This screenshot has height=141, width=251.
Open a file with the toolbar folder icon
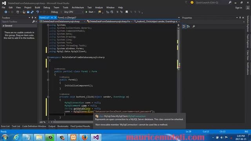[24, 12]
